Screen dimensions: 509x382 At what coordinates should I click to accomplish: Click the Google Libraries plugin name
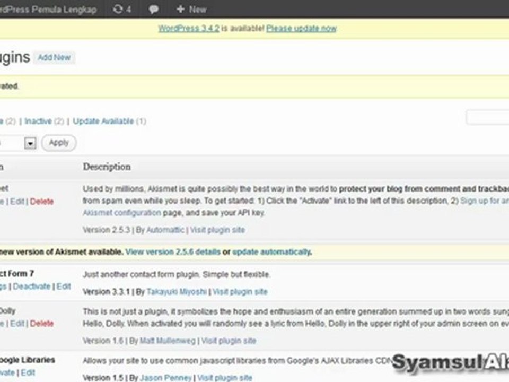[27, 360]
